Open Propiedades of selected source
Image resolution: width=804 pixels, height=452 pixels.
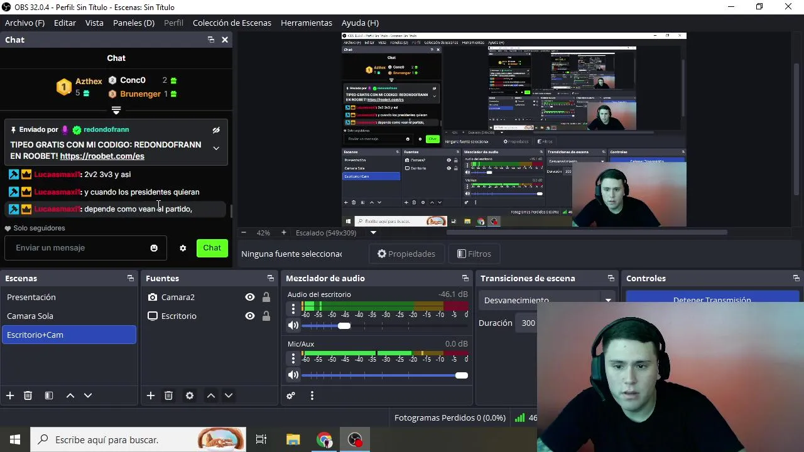click(x=406, y=254)
